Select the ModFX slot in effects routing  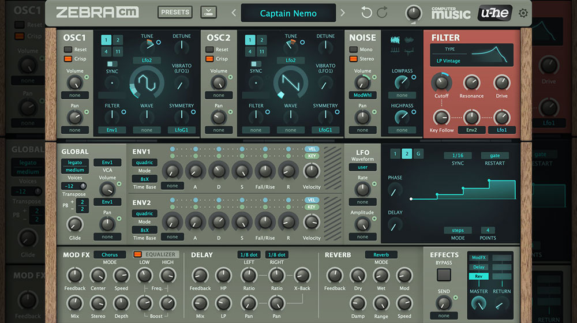478,257
